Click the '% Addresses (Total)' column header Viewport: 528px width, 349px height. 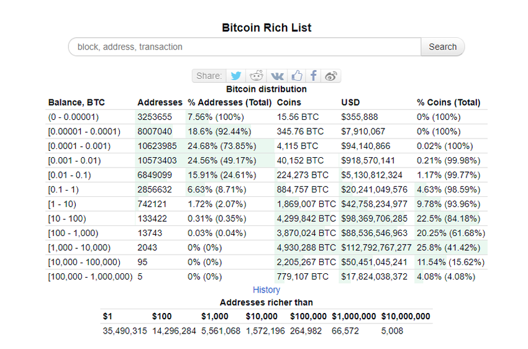click(x=230, y=102)
